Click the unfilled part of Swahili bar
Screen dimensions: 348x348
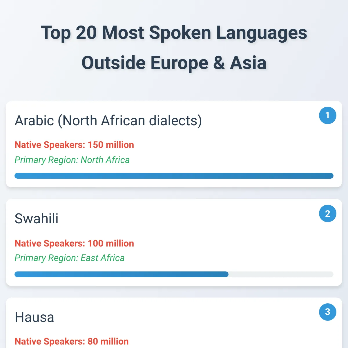[281, 274]
